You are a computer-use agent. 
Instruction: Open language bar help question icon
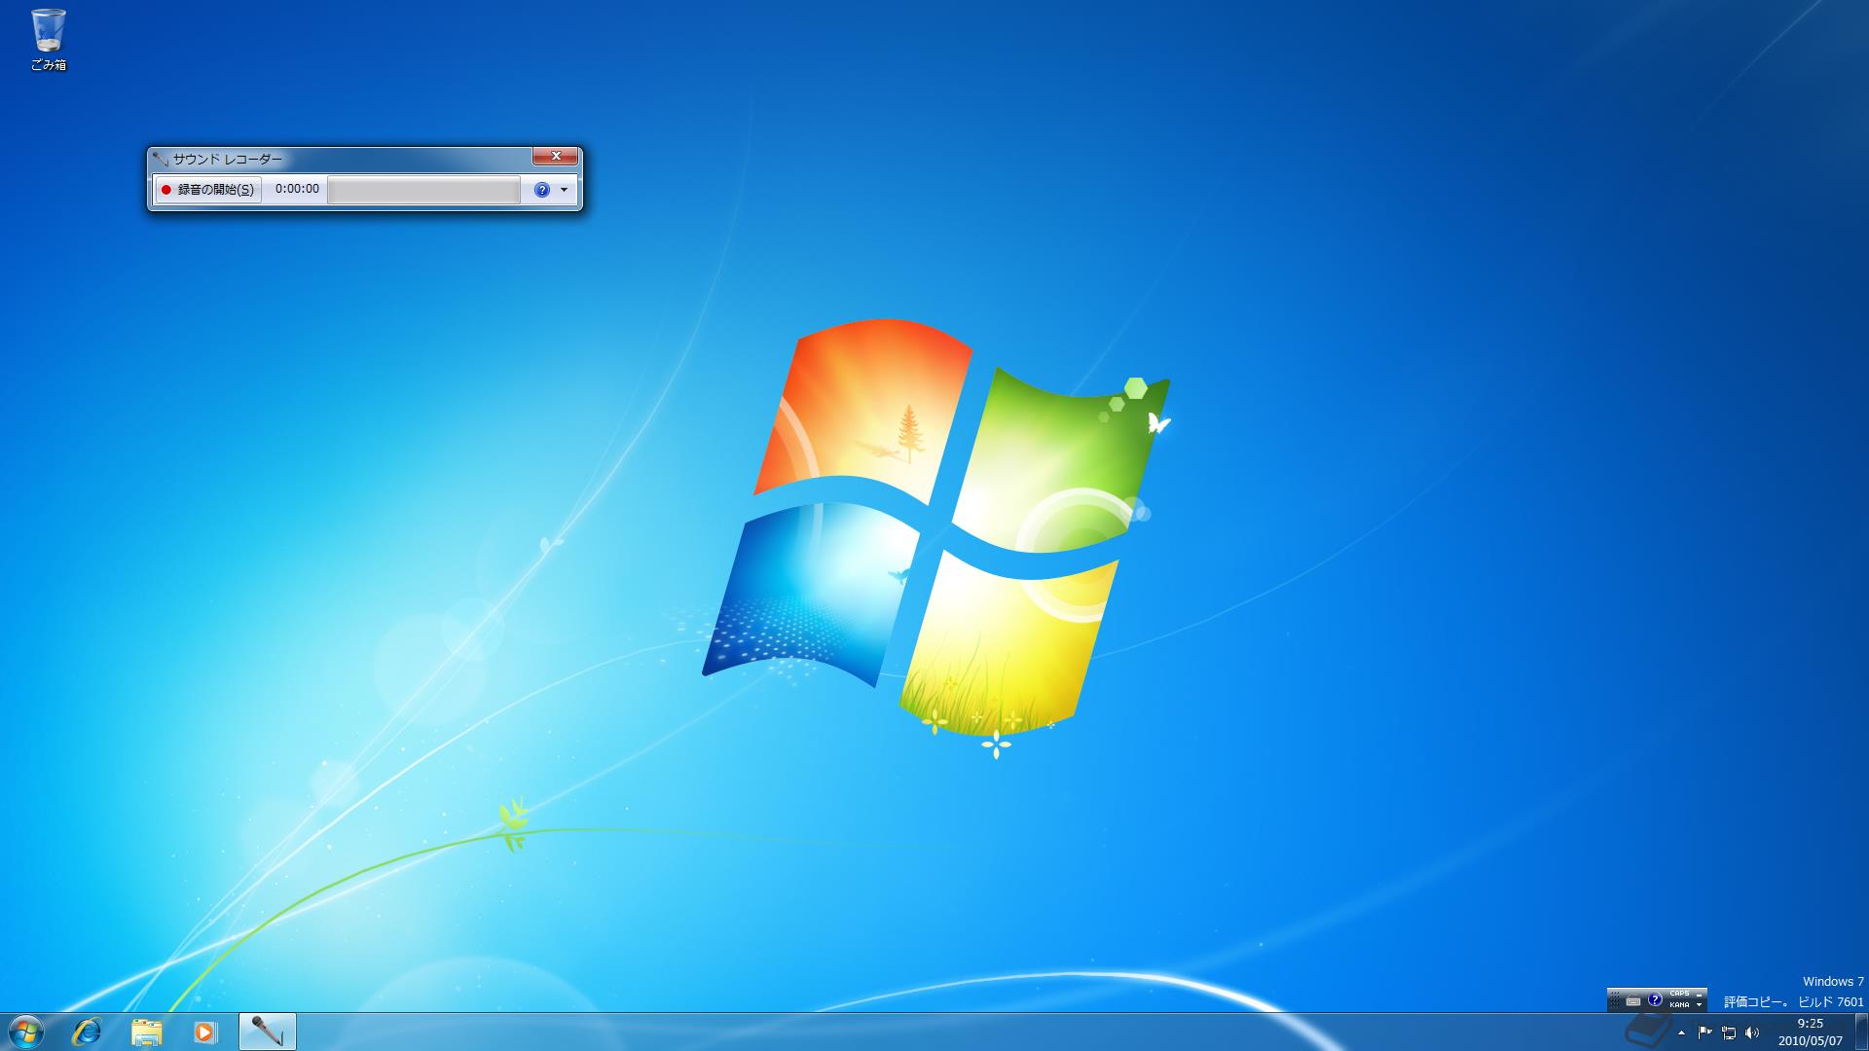point(1655,999)
